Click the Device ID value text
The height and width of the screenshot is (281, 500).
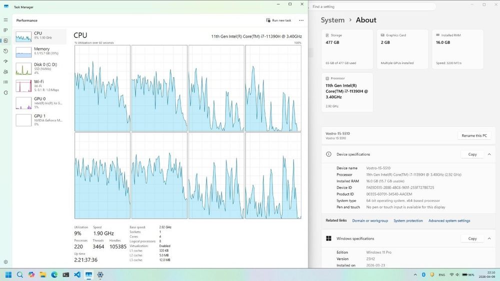coord(400,188)
